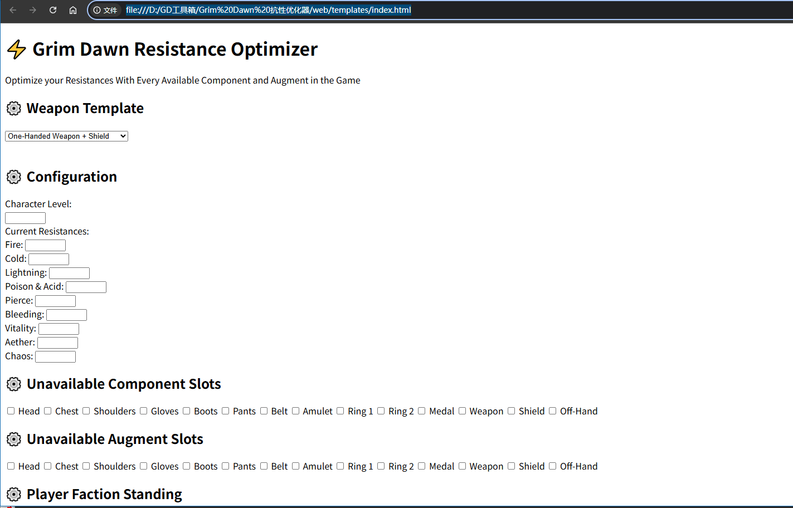
Task: Check Amulet under Unavailable Component Slots
Action: (296, 411)
